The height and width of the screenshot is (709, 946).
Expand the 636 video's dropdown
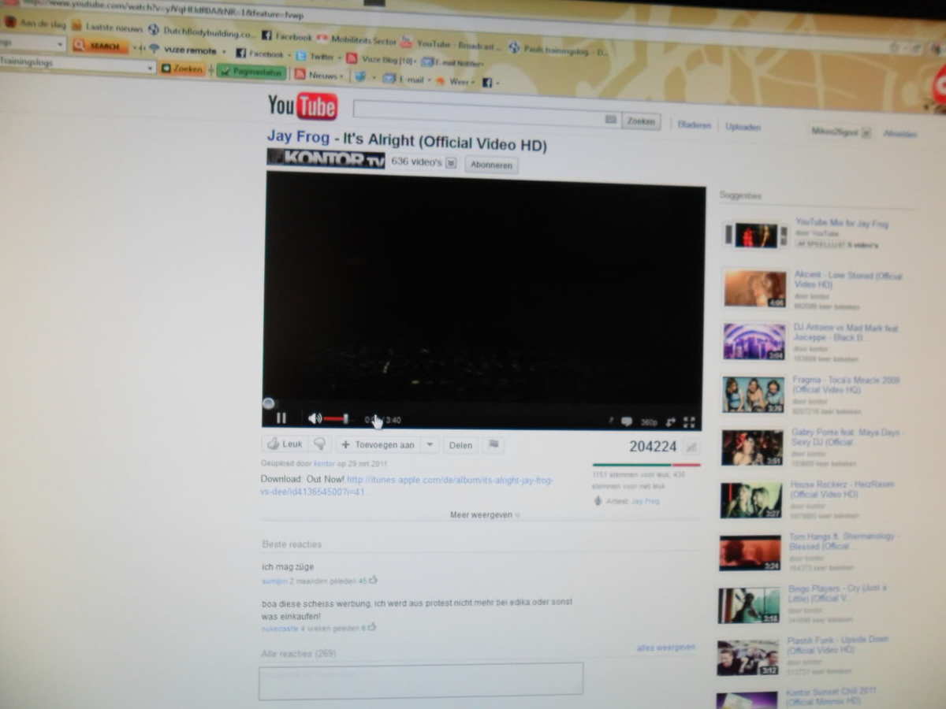point(451,163)
